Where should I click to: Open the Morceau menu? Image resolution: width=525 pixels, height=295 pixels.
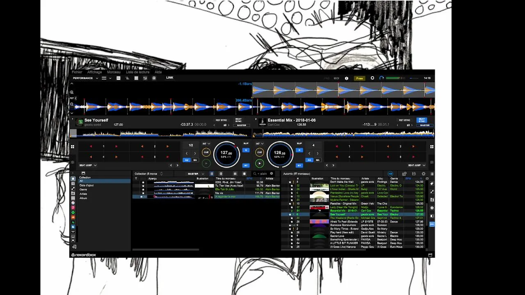[114, 72]
